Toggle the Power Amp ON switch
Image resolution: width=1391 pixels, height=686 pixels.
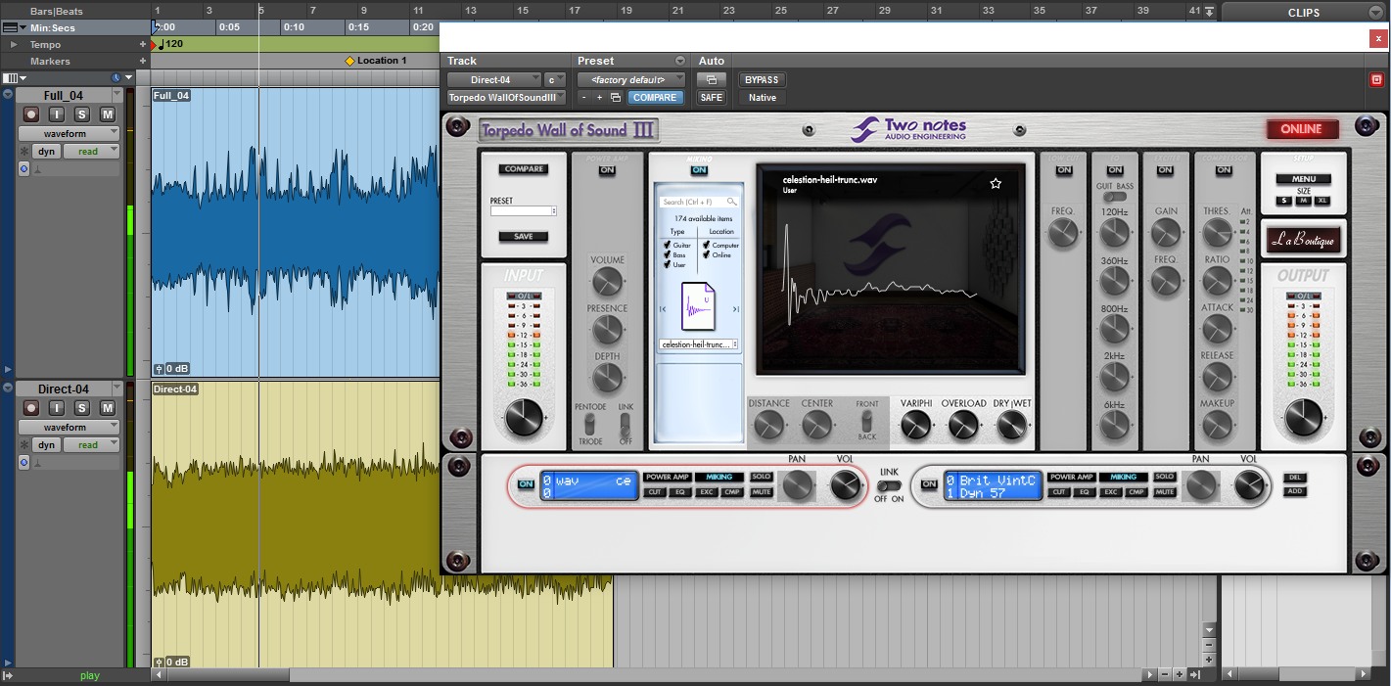(607, 170)
